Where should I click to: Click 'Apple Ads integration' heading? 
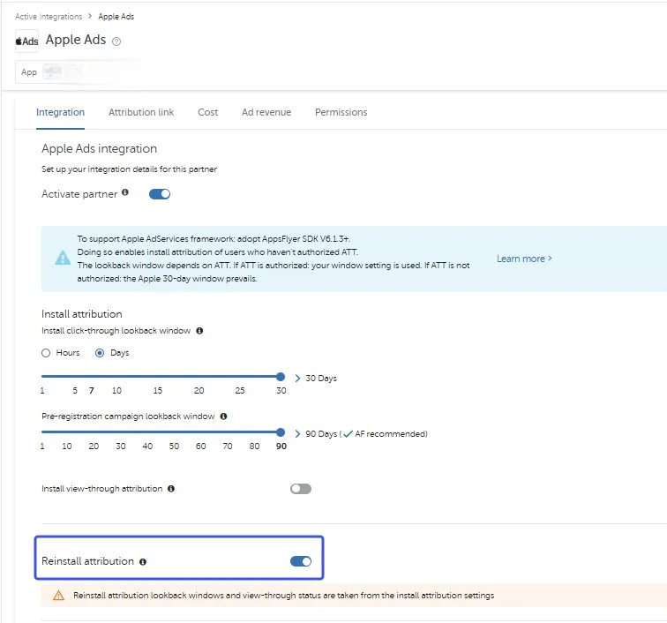click(99, 148)
